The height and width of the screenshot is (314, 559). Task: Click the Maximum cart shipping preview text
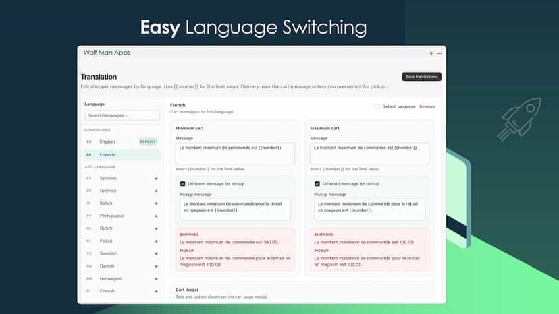364,242
